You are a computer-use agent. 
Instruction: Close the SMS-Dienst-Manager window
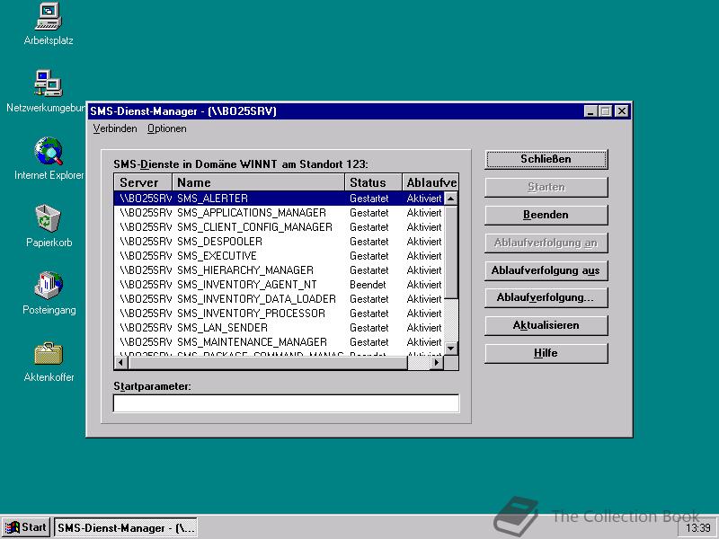click(621, 110)
